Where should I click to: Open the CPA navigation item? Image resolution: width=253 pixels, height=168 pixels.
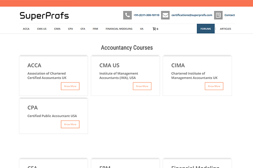pyautogui.click(x=70, y=29)
